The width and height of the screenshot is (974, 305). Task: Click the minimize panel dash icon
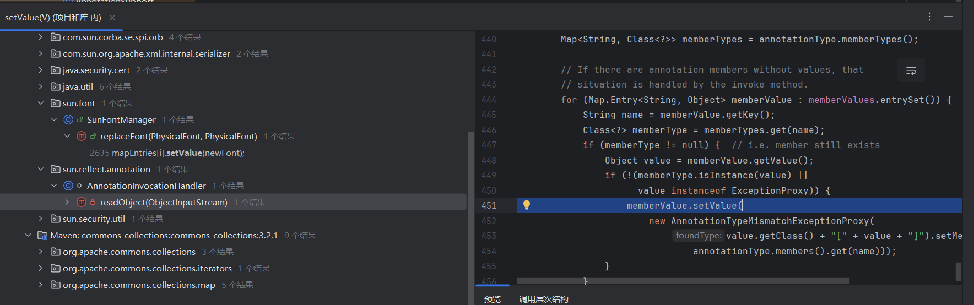(948, 17)
